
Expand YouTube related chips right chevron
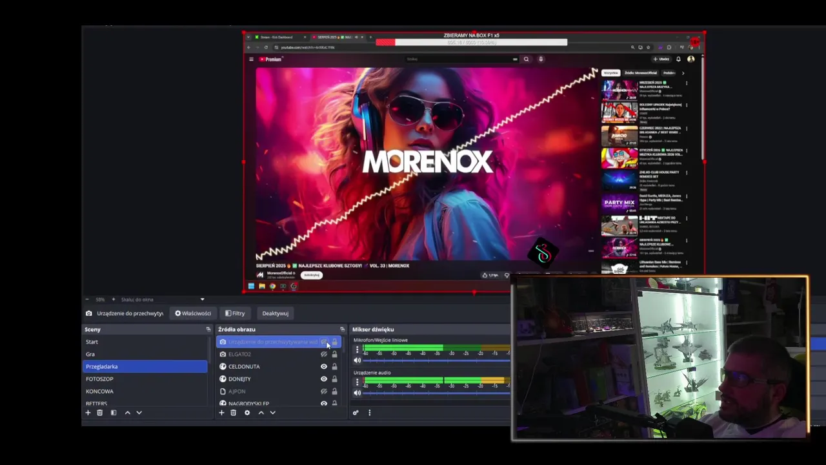coord(683,73)
